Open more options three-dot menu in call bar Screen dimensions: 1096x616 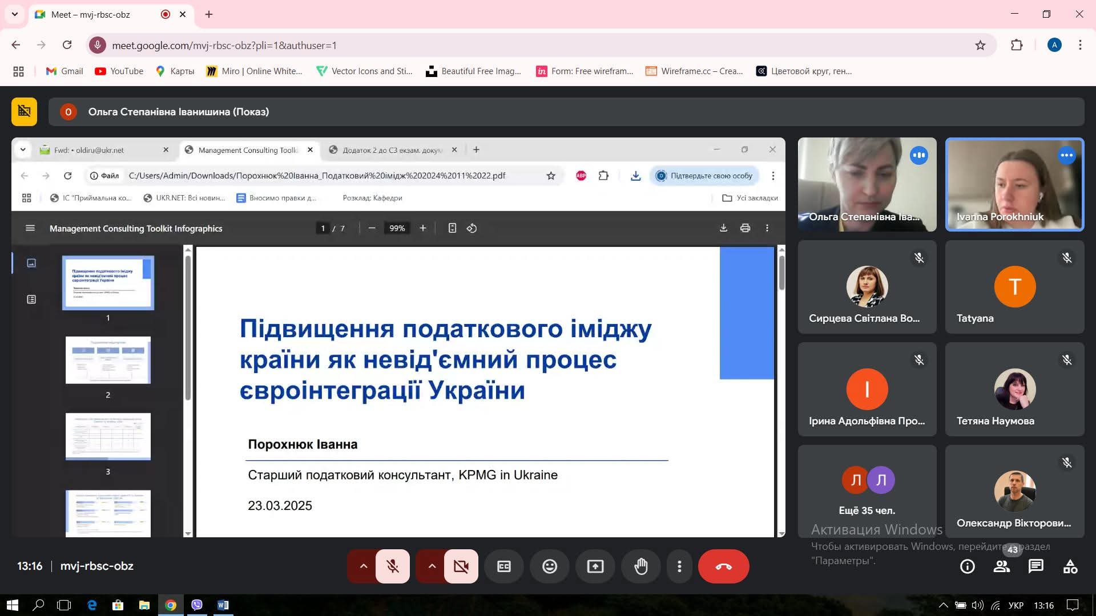pos(679,566)
